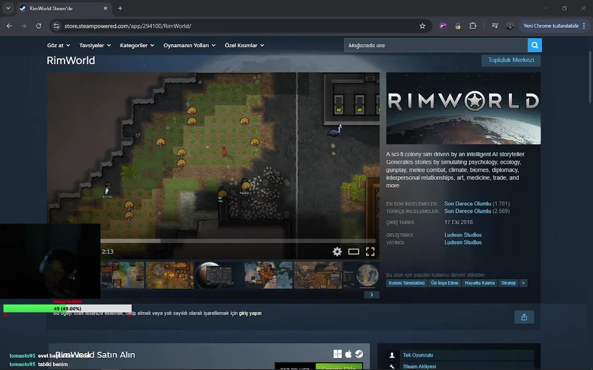
Task: Select the globe planet thumbnail
Action: (x=361, y=275)
